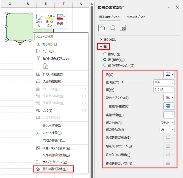Viewport: 183px width, 178px height.
Task: Choose スマート検索(L) menu item
Action: [61, 133]
